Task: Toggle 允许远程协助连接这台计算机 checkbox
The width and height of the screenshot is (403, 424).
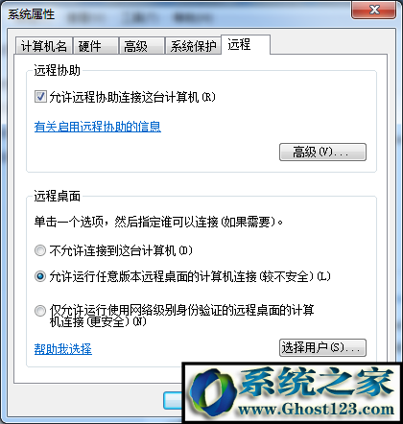Action: pyautogui.click(x=40, y=97)
